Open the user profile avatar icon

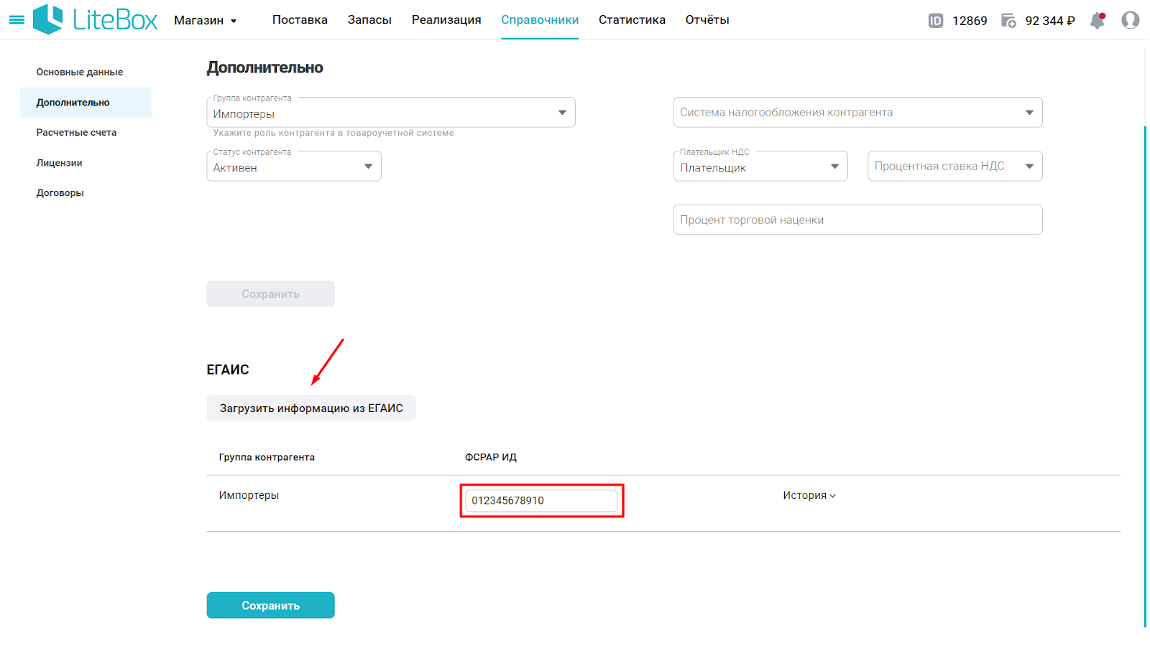pyautogui.click(x=1131, y=20)
